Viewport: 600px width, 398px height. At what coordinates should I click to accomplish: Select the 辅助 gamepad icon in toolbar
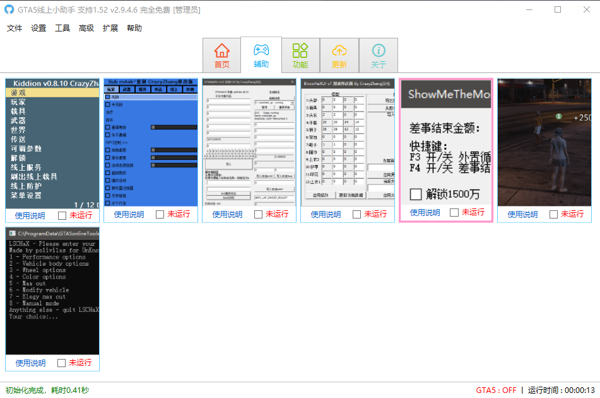260,55
